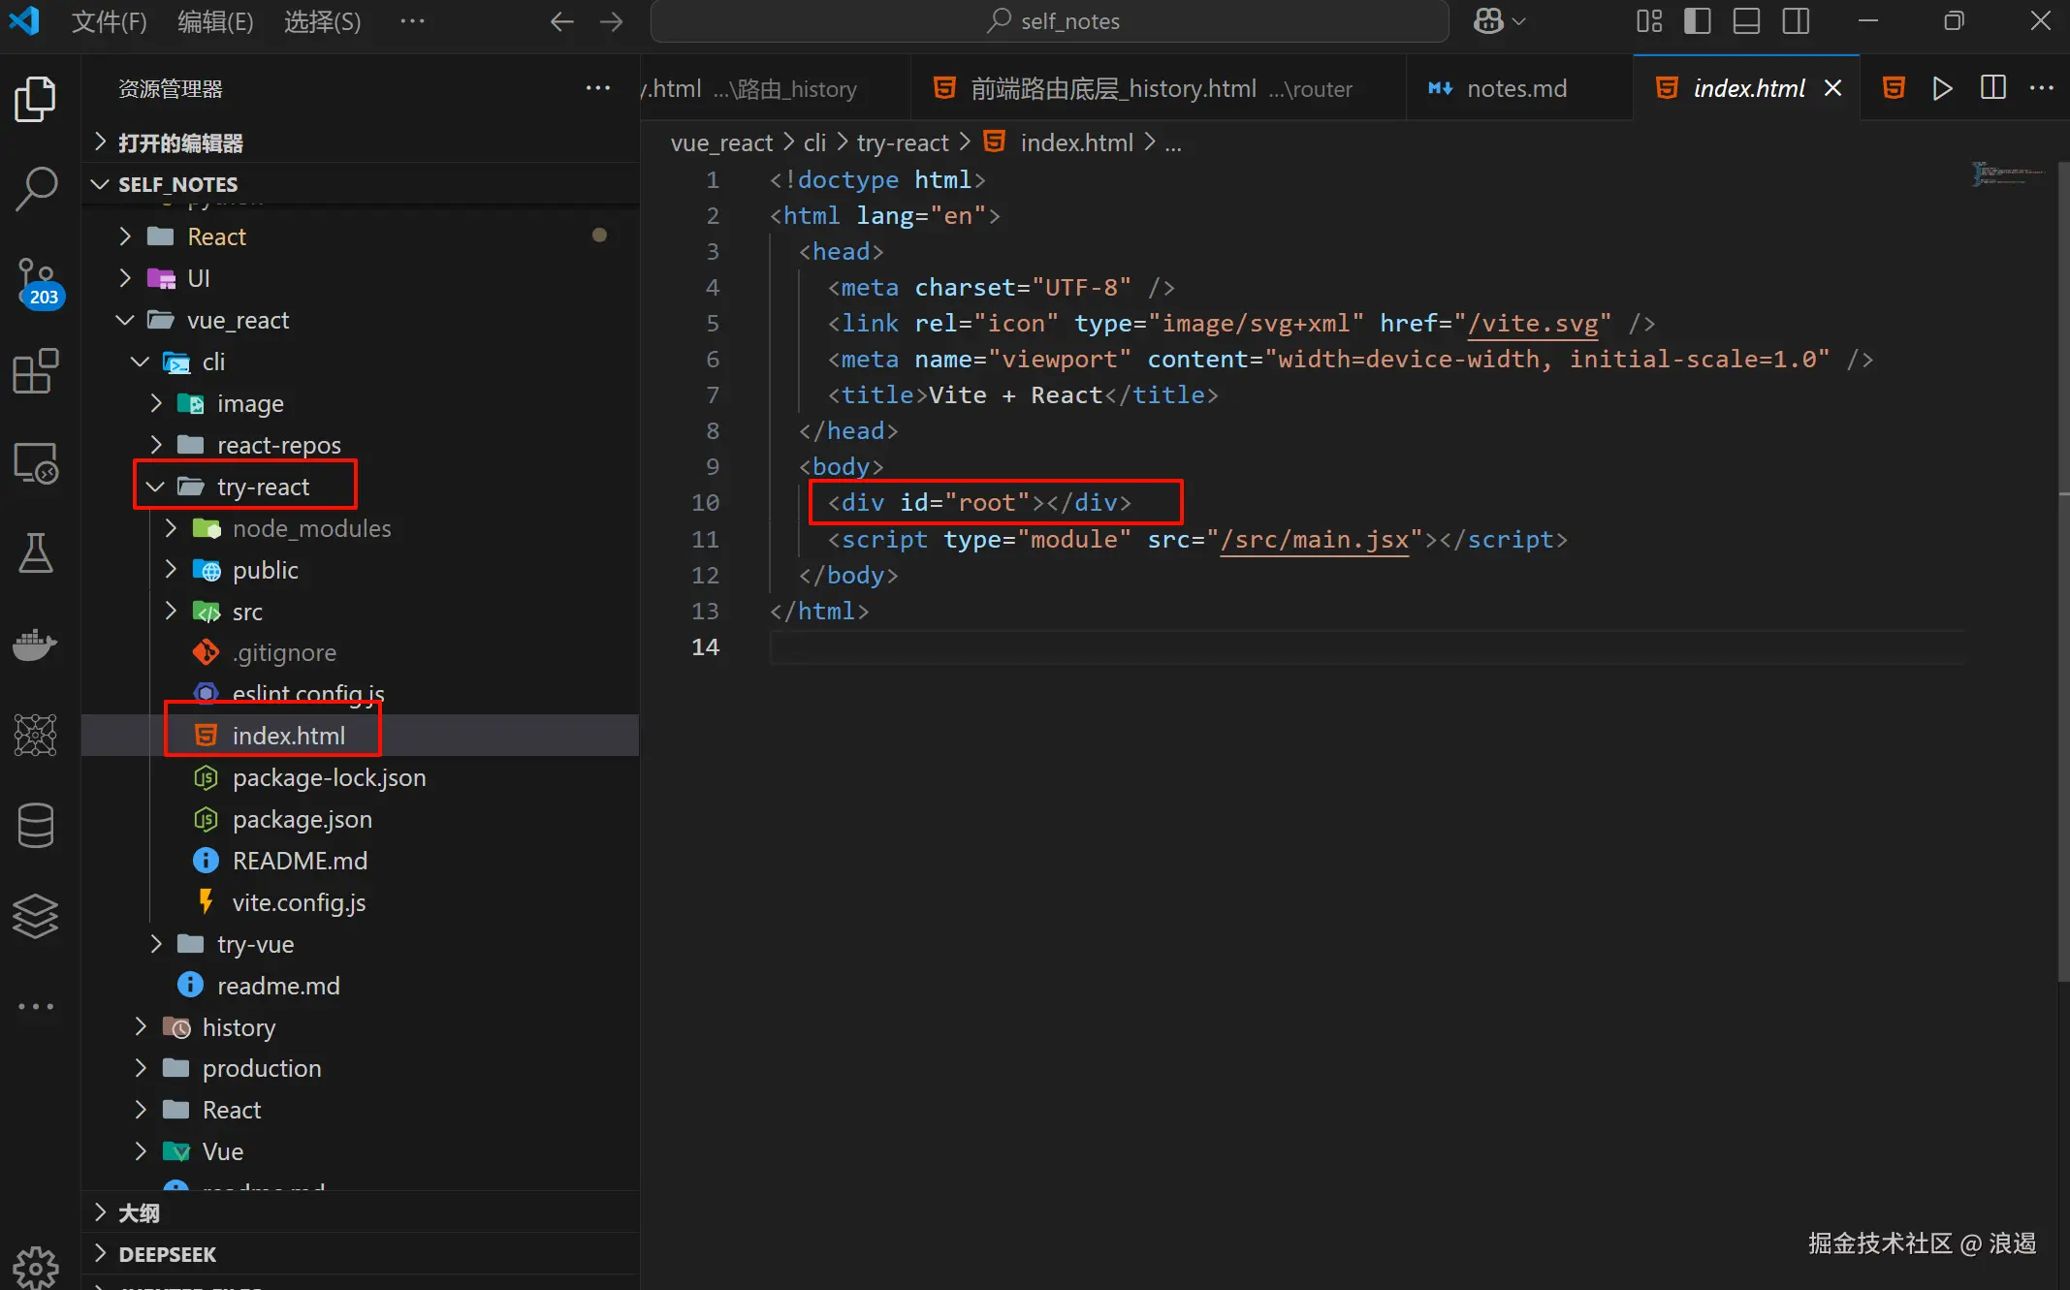The height and width of the screenshot is (1290, 2070).
Task: Click the Run play button in editor toolbar
Action: point(1942,88)
